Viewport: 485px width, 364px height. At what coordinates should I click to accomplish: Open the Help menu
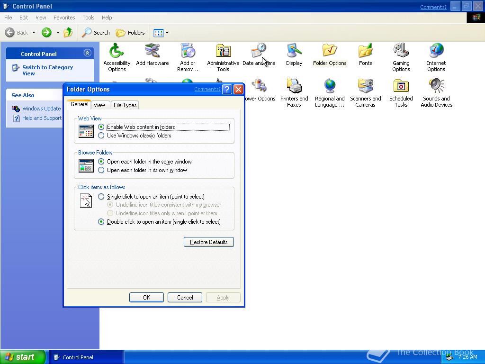tap(107, 18)
